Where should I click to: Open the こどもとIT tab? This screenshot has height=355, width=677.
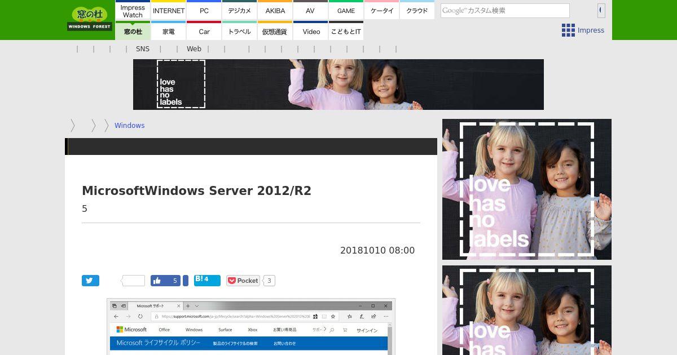(x=346, y=32)
